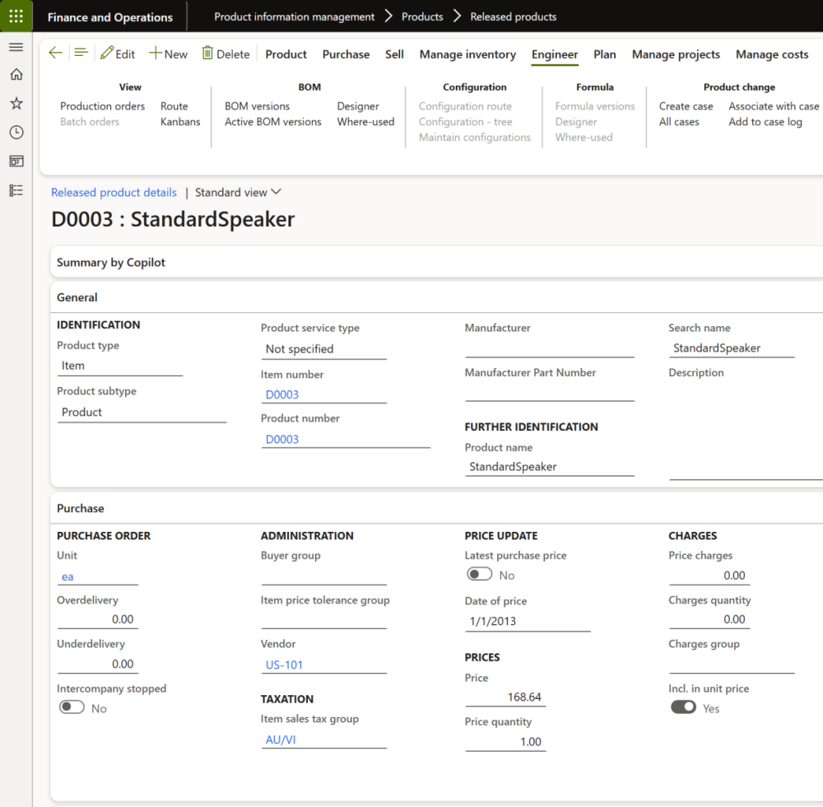The image size is (823, 807).
Task: Click Production orders in View group
Action: tap(102, 106)
